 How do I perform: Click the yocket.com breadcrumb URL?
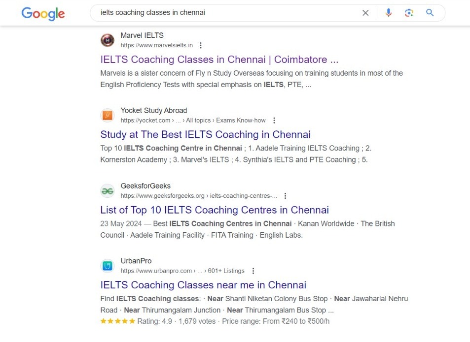[146, 120]
